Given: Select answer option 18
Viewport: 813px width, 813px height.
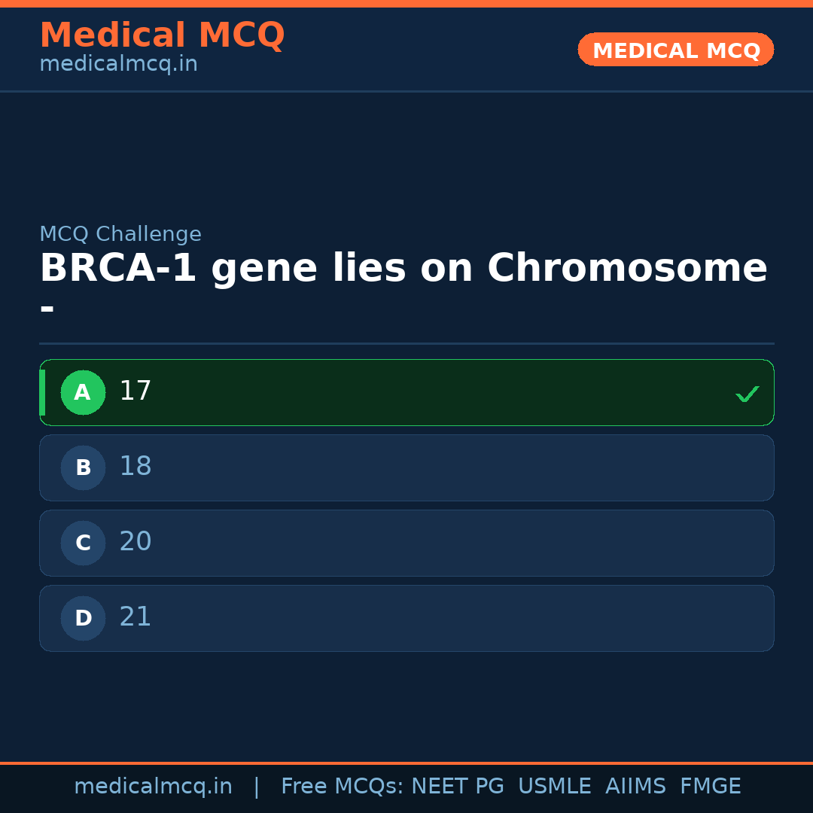Looking at the screenshot, I should (406, 467).
